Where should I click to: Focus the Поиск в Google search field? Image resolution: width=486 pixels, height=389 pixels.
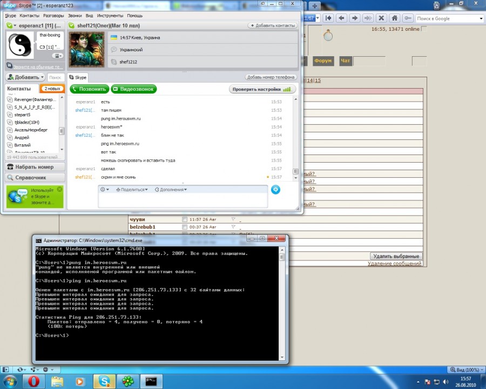point(447,18)
